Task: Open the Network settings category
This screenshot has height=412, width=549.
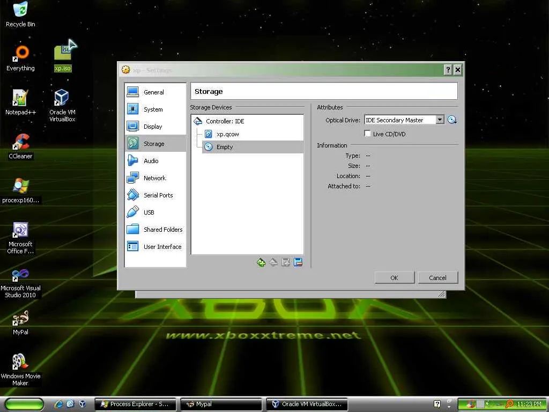Action: [155, 178]
